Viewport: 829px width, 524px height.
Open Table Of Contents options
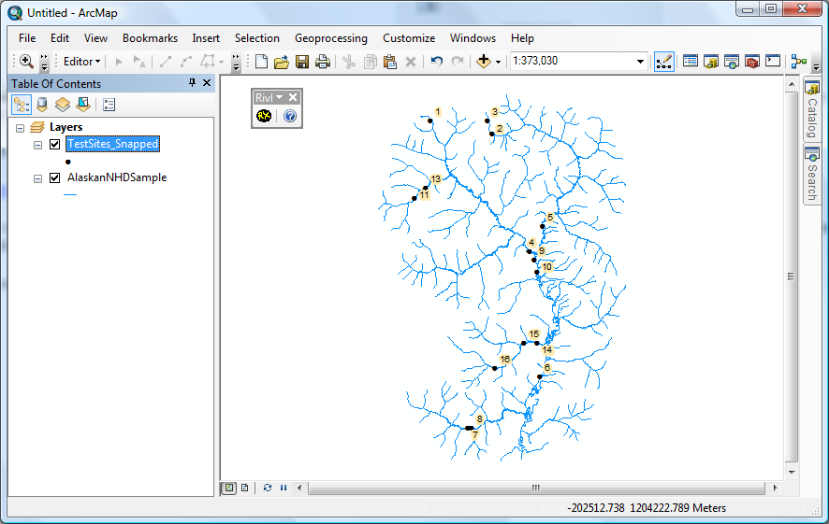(109, 105)
